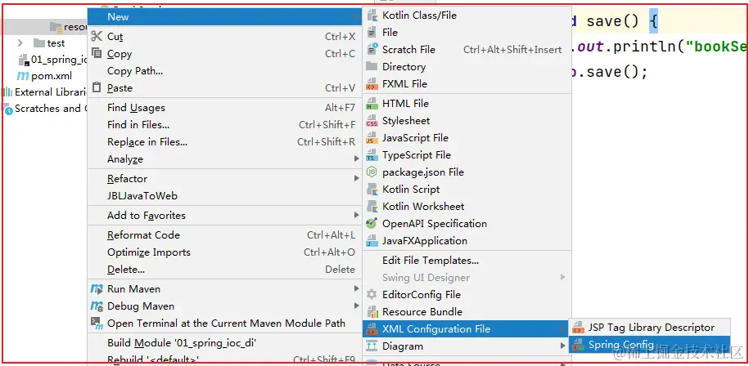Select Scratches and Consoles tree node

(x=50, y=108)
